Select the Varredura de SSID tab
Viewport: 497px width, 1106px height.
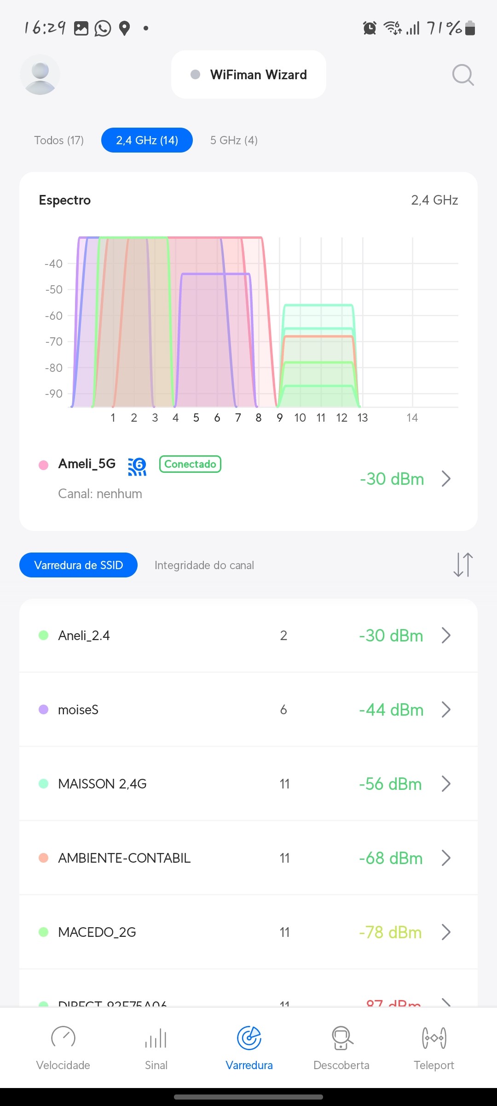click(x=78, y=565)
